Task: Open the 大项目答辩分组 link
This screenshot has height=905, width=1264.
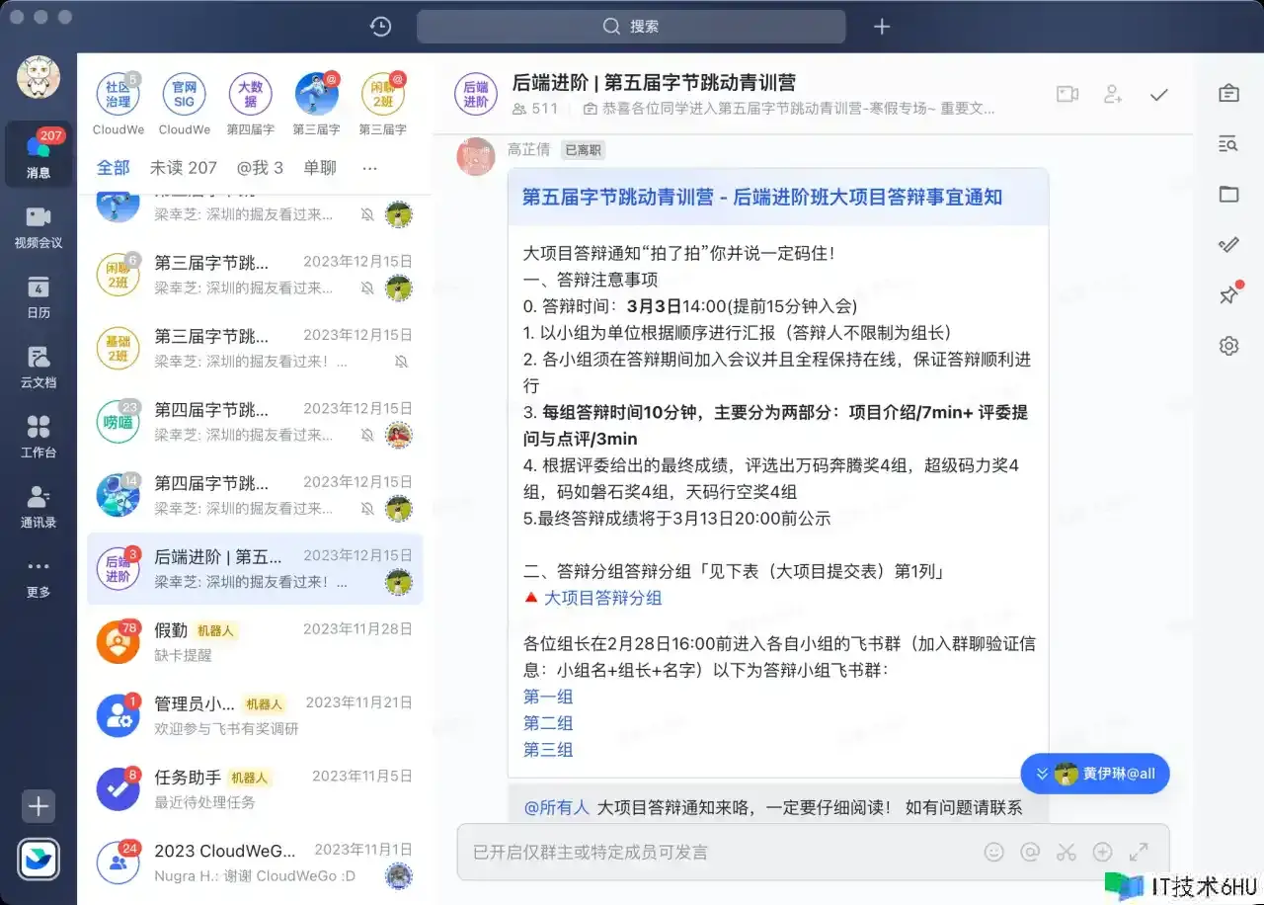Action: coord(602,598)
